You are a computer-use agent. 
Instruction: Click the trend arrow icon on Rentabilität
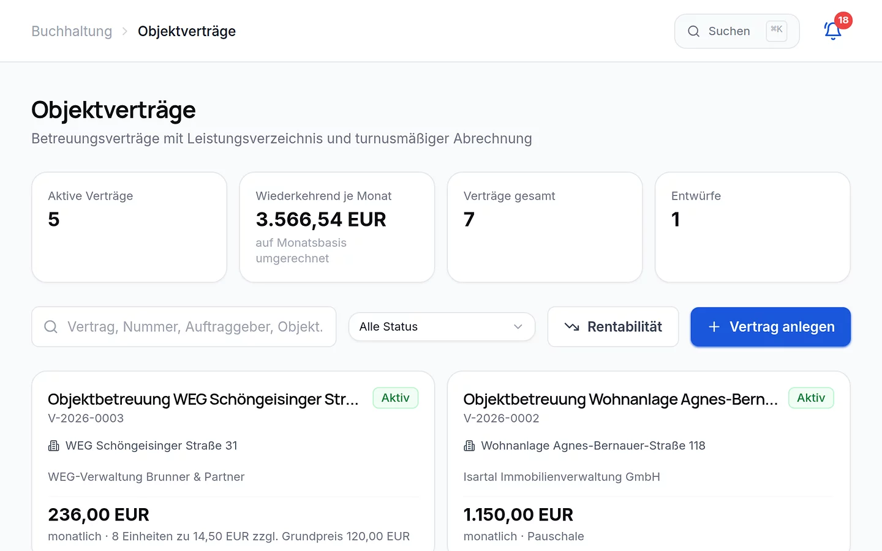click(x=571, y=327)
